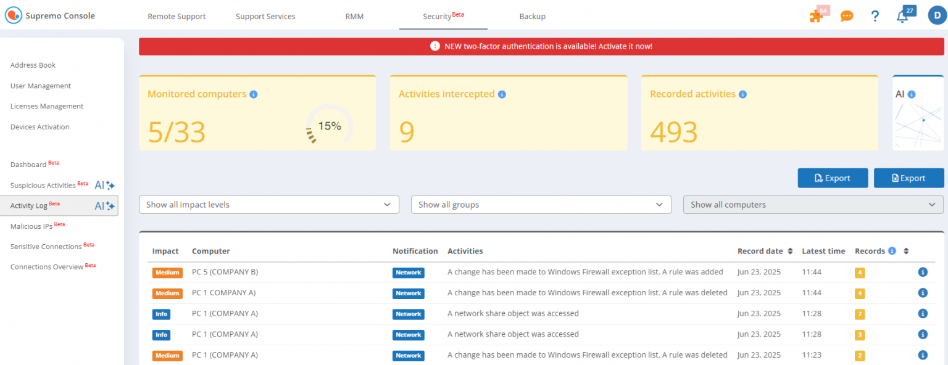
Task: Open the Show all computers dropdown
Action: 813,204
